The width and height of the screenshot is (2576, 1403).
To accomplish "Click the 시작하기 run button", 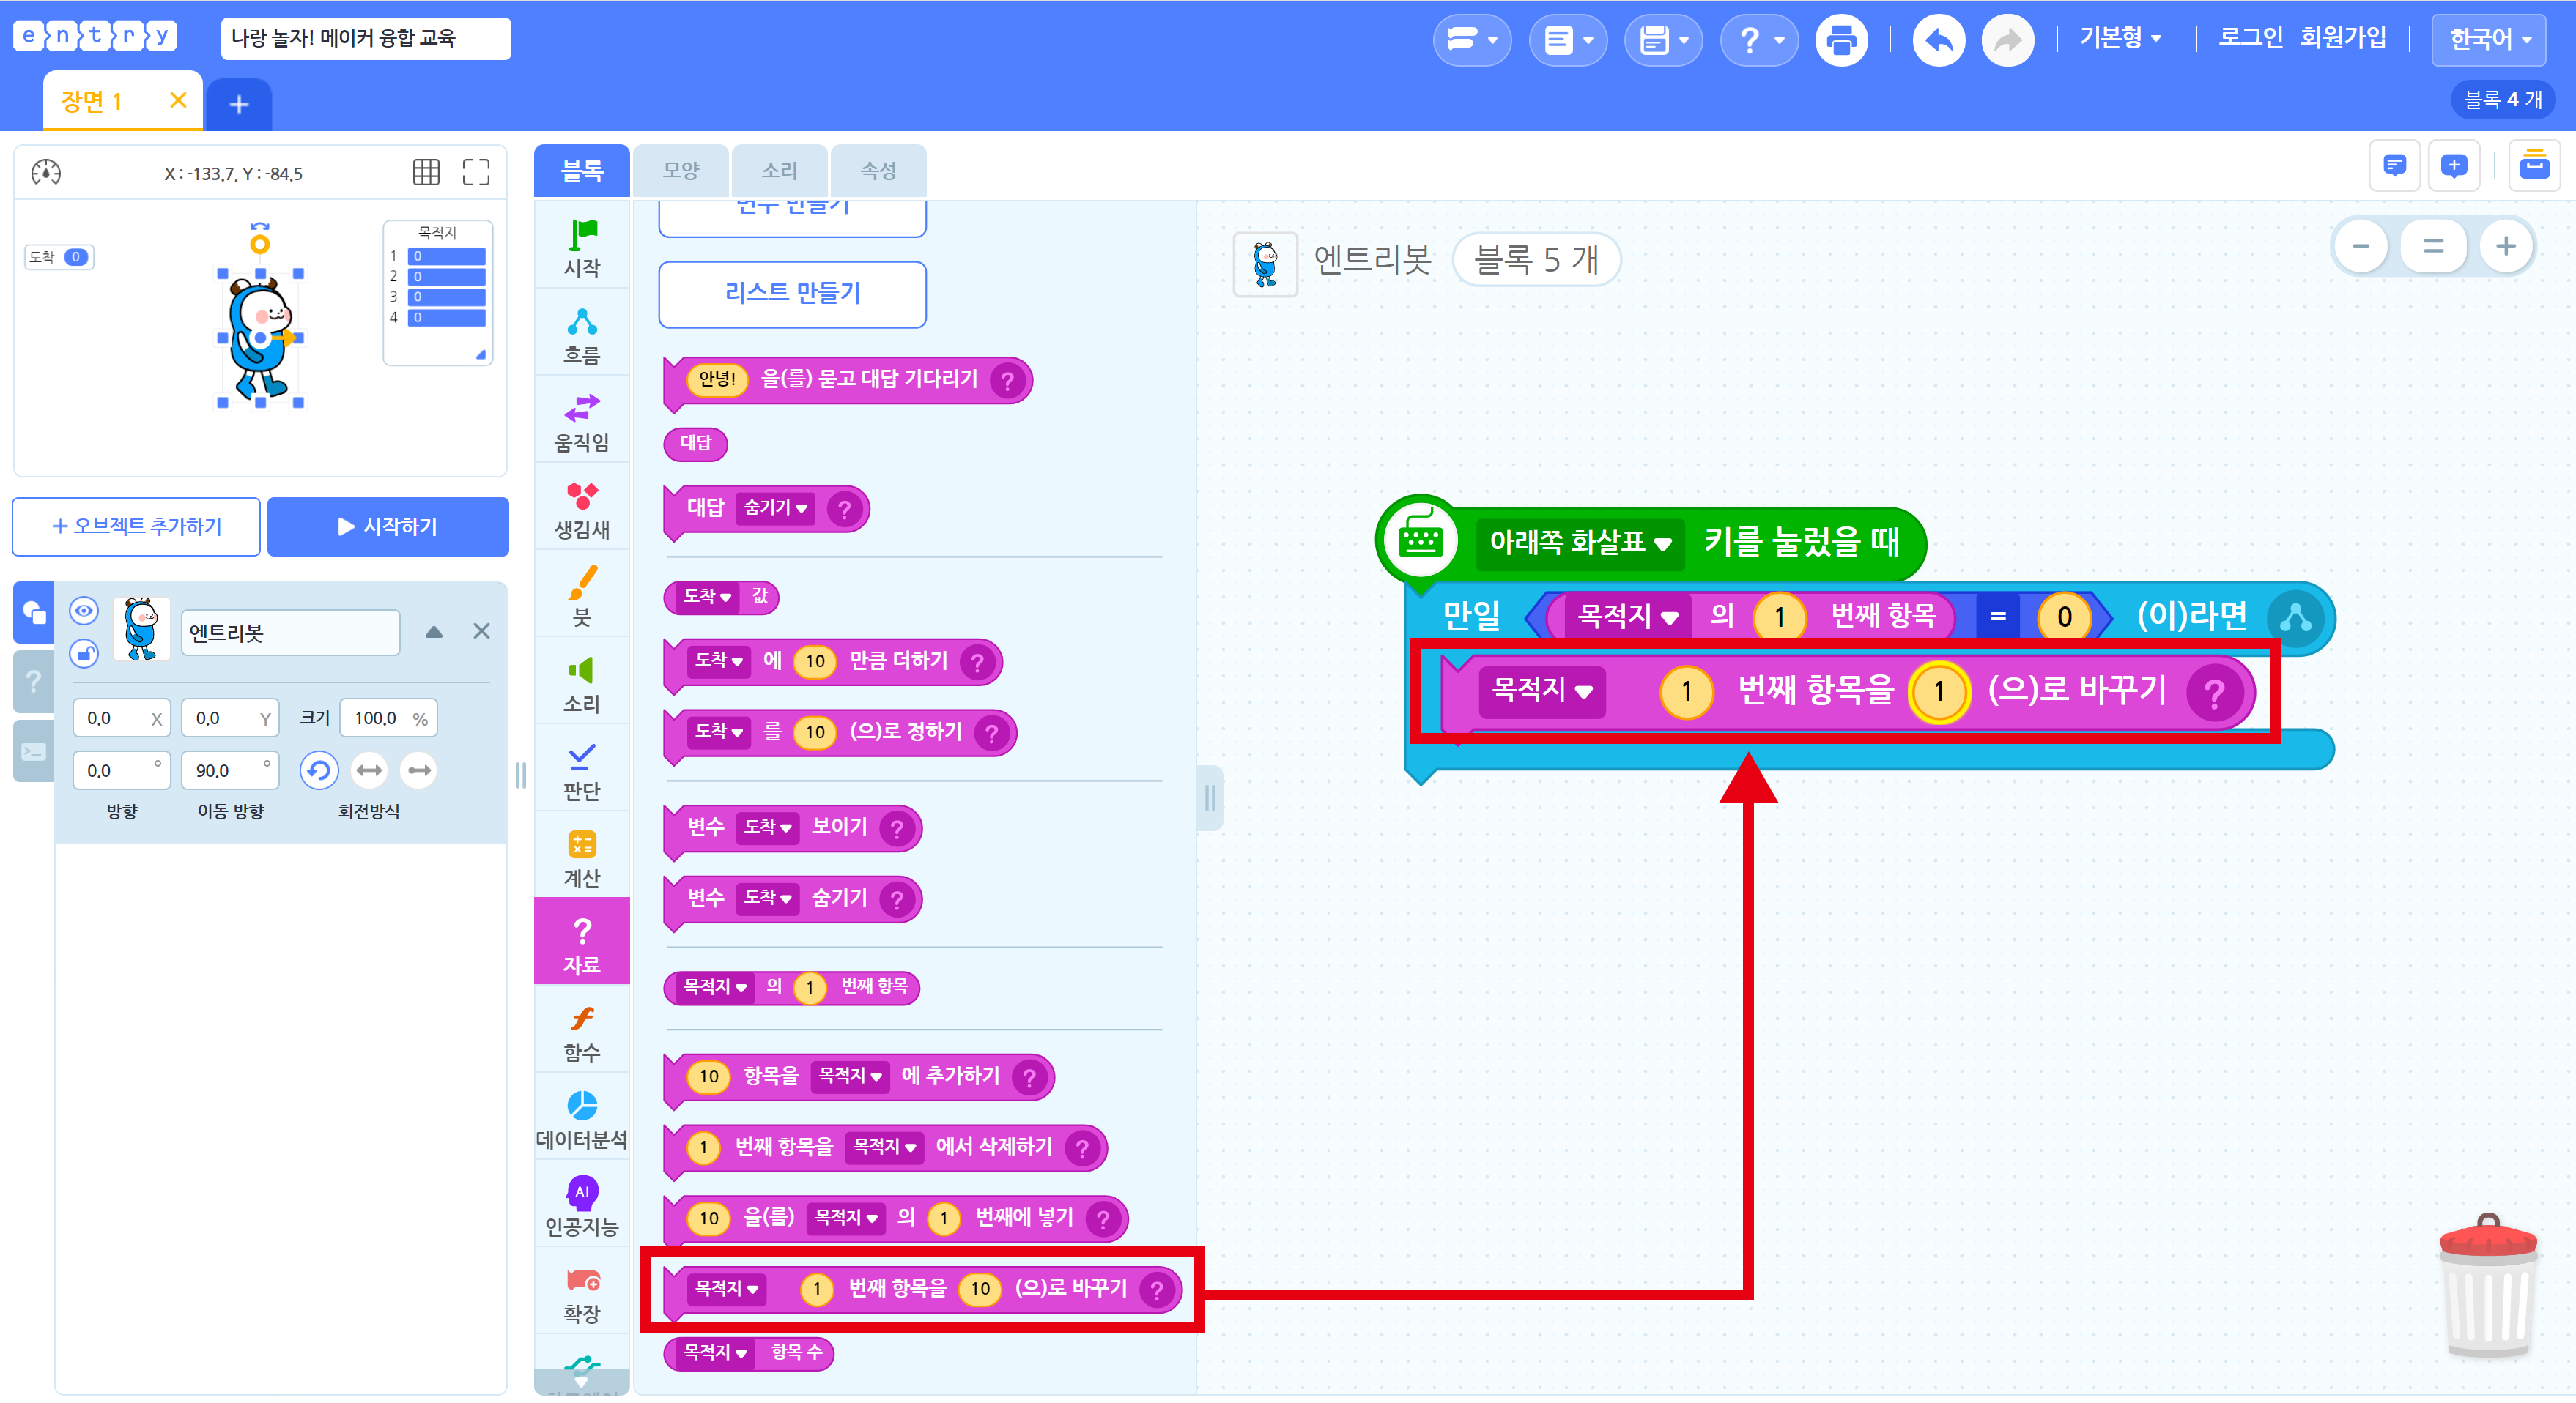I will [x=388, y=526].
